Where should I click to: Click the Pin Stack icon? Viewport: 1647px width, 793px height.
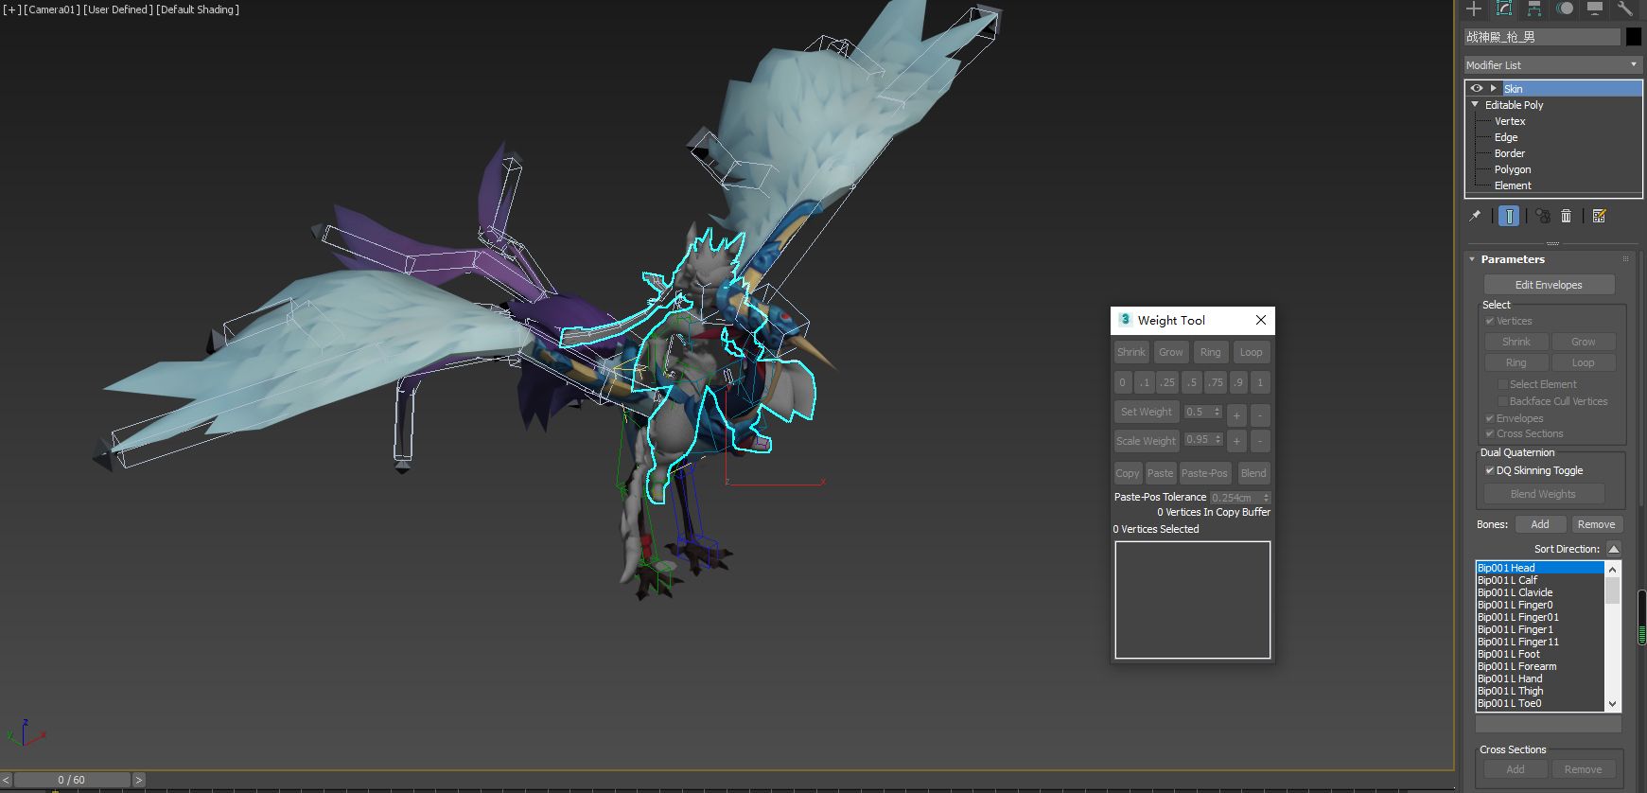[x=1475, y=216]
